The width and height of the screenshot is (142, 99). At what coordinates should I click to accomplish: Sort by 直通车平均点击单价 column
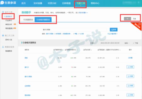[113, 50]
